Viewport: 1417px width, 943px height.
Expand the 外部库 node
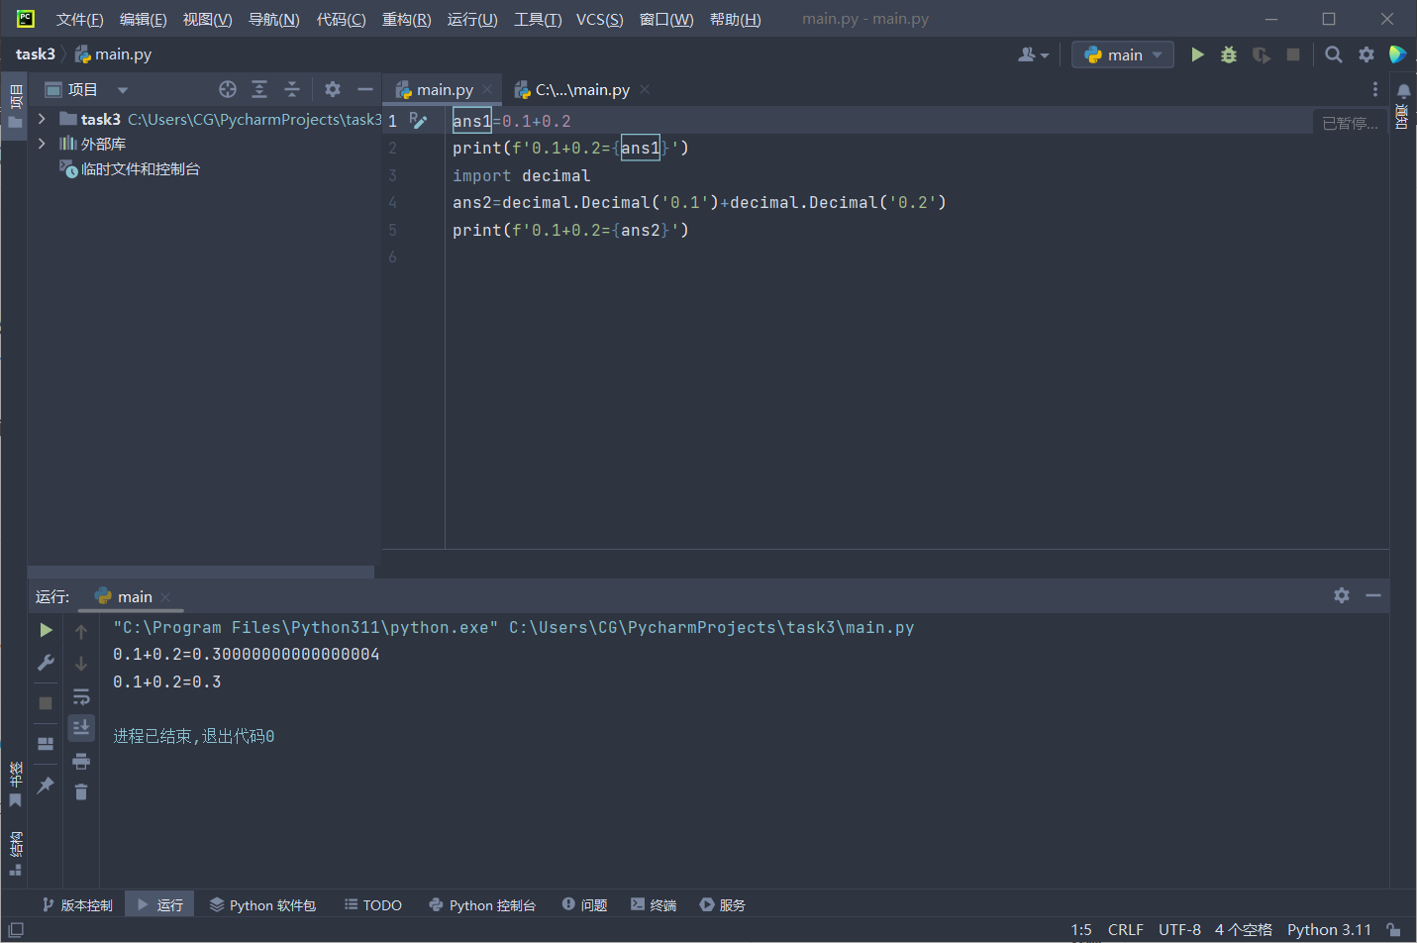[42, 144]
